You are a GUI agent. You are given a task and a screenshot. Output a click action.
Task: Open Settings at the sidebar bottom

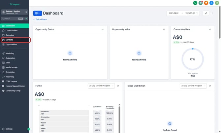[x=9, y=129]
